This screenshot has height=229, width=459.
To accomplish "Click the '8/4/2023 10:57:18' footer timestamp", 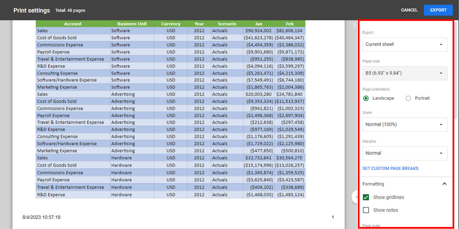I will (x=41, y=217).
